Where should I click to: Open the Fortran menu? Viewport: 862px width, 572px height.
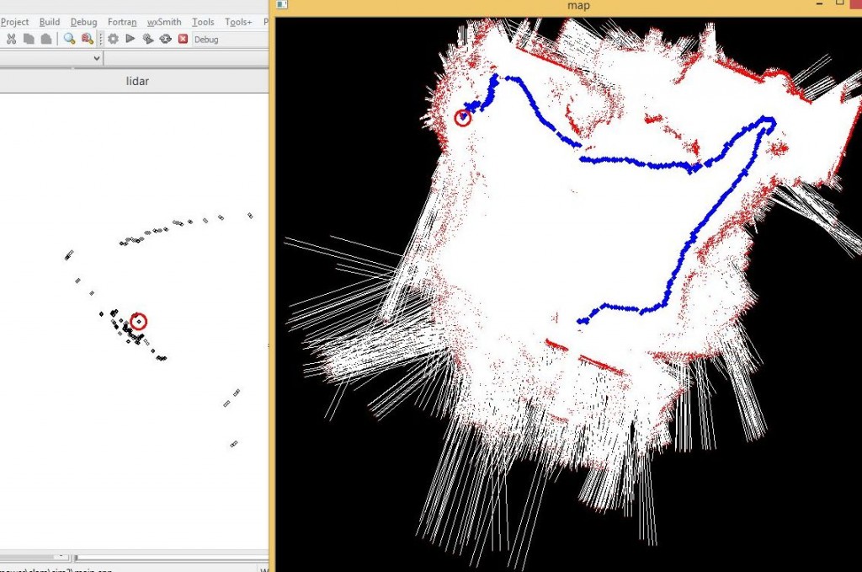coord(122,22)
